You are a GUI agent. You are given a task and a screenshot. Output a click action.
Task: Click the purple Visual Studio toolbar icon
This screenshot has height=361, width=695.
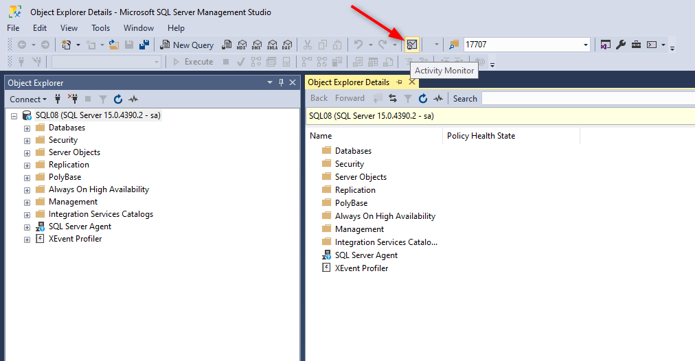[x=606, y=45]
